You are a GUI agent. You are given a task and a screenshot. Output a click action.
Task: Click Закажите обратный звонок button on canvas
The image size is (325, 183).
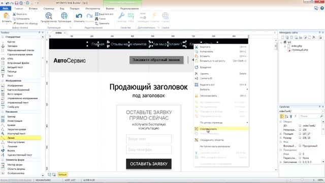156,60
